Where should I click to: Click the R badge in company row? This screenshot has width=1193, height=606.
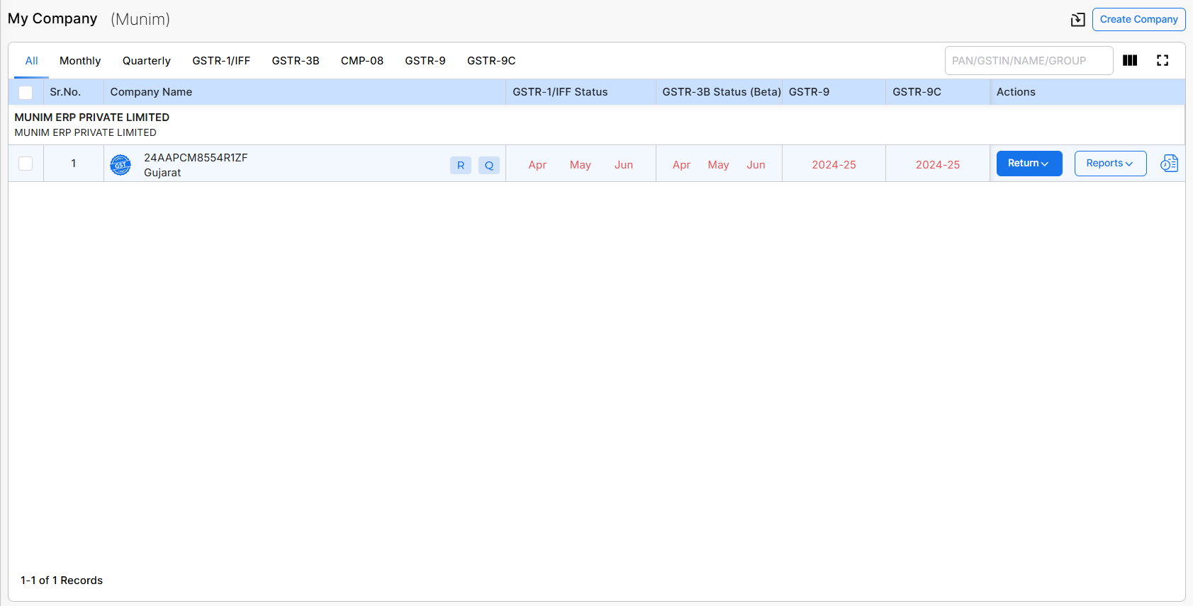(461, 165)
